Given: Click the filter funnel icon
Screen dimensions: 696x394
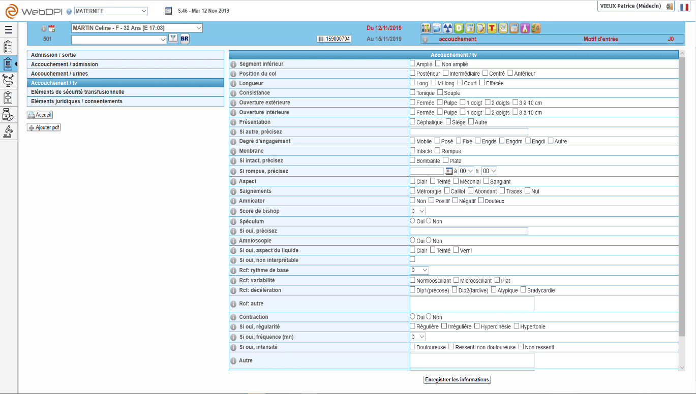Looking at the screenshot, I should click(x=173, y=39).
